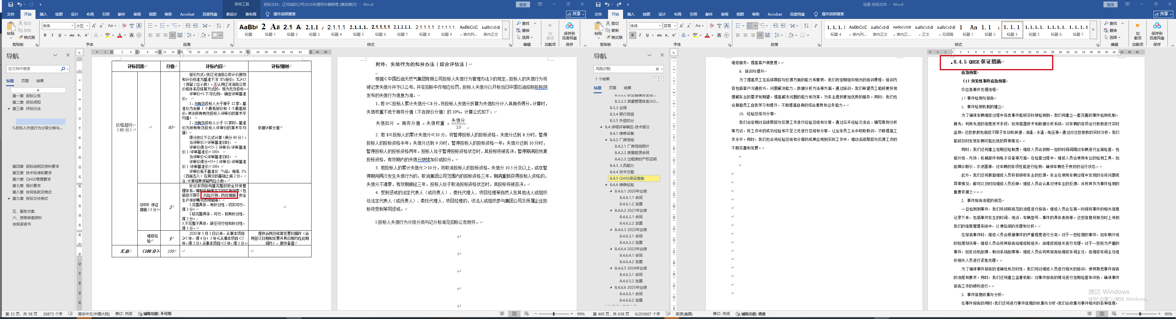Apply italic in the left Word window
Screen dimensions: 1176x319
click(x=52, y=35)
